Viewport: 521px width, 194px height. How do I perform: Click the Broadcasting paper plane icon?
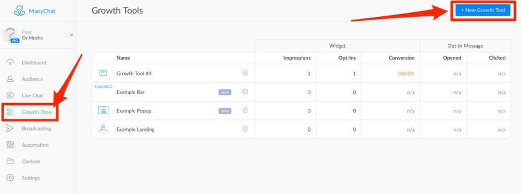click(x=10, y=128)
